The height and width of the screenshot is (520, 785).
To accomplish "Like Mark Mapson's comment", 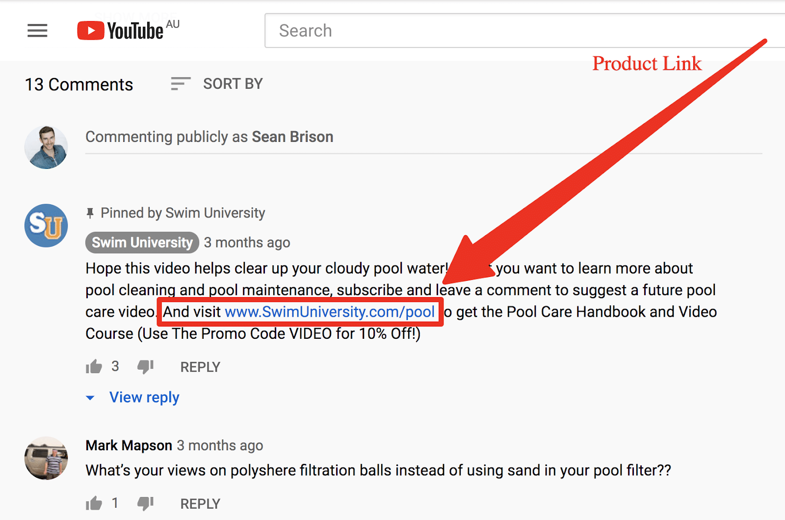I will (94, 503).
